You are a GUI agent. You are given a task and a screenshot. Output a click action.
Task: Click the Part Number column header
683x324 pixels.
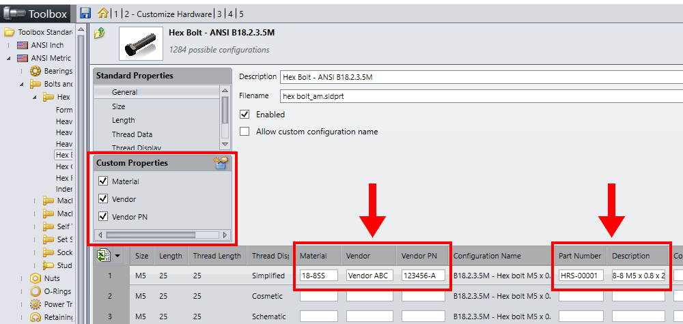[580, 256]
